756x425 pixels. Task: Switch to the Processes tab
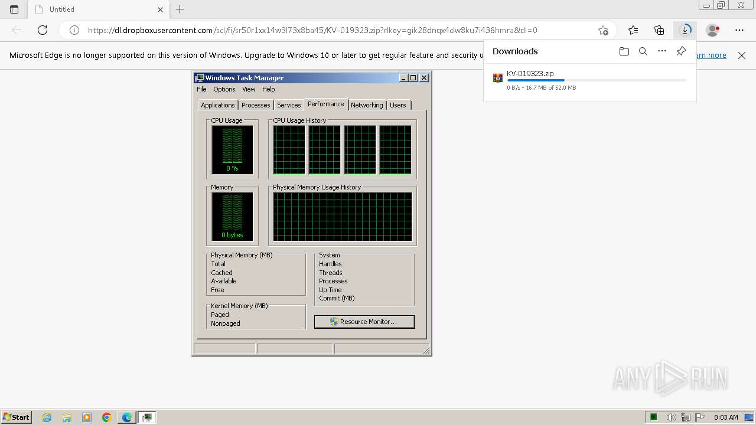coord(256,105)
